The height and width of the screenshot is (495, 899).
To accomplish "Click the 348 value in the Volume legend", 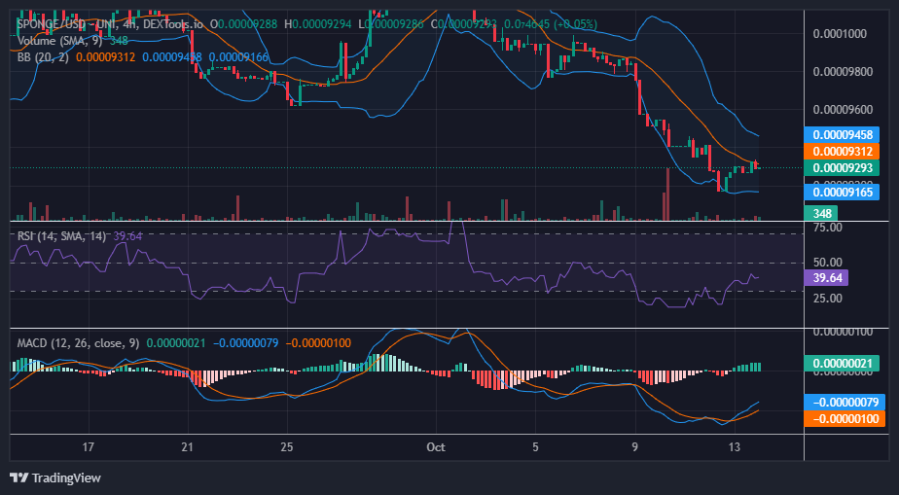I will (120, 41).
